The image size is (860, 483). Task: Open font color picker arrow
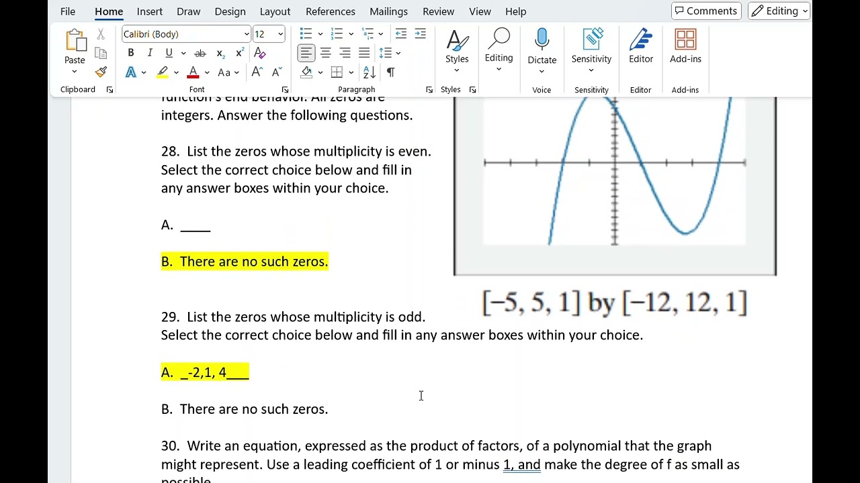click(x=207, y=72)
